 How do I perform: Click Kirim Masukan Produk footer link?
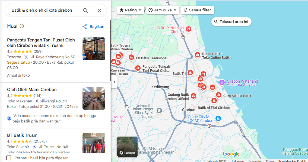(292, 161)
